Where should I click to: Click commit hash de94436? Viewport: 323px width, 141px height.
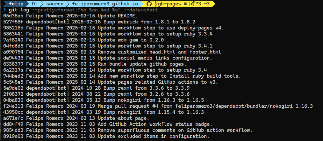tap(13, 58)
